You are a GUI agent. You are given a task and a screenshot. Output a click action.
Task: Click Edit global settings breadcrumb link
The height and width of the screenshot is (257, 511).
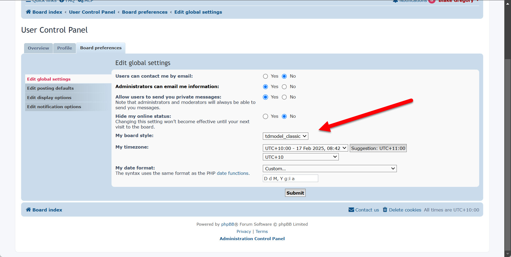click(198, 12)
